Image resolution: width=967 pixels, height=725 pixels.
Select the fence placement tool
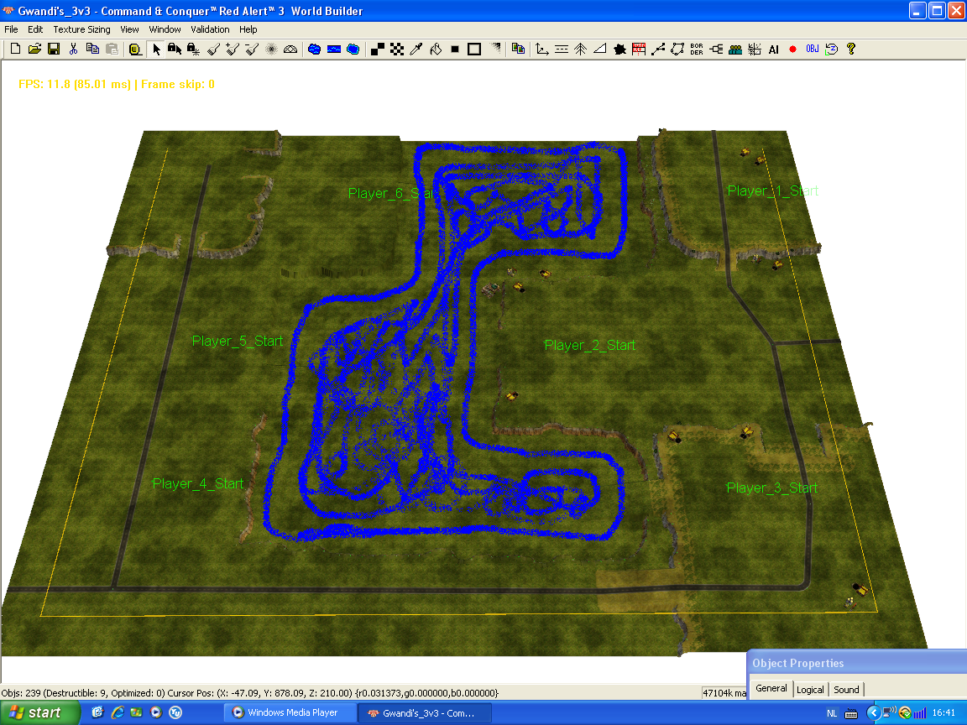click(x=639, y=50)
